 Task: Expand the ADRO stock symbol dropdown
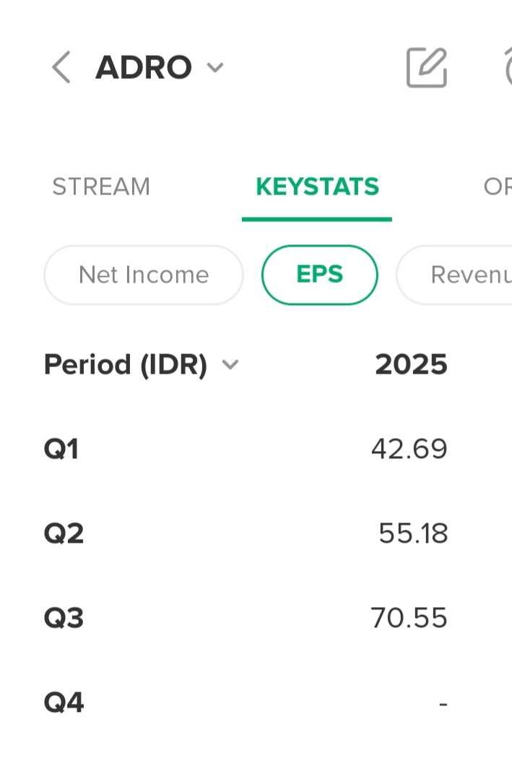pos(215,69)
